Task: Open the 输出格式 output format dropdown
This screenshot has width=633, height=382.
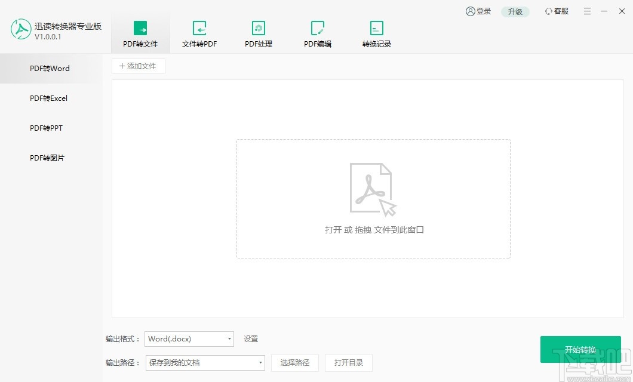Action: 189,338
